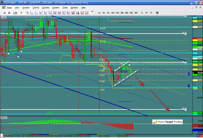Select the Weekly (W) timeframe button

click(146, 13)
